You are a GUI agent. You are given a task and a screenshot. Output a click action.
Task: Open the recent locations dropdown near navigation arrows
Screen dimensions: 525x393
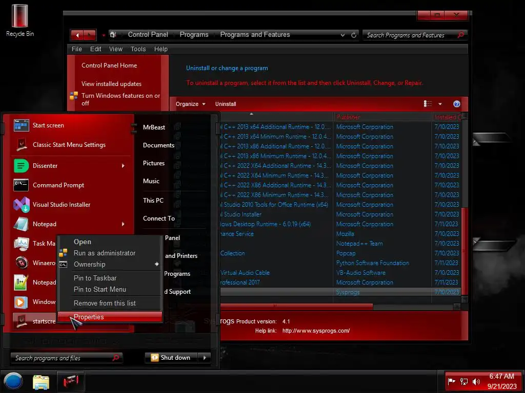point(104,35)
